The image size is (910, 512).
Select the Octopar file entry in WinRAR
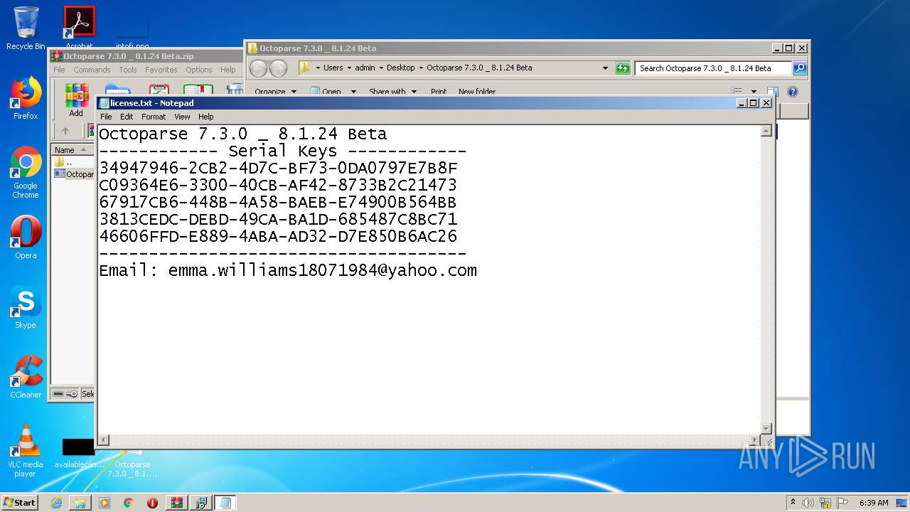[x=74, y=174]
